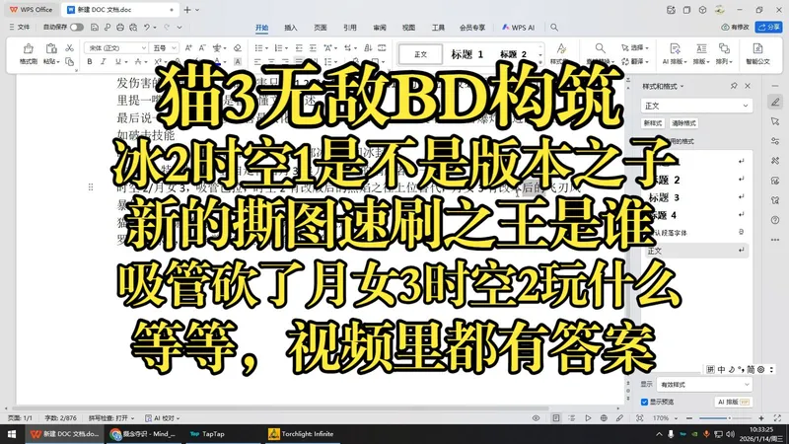
Task: Click the Print icon in quick toolbar
Action: [120, 28]
